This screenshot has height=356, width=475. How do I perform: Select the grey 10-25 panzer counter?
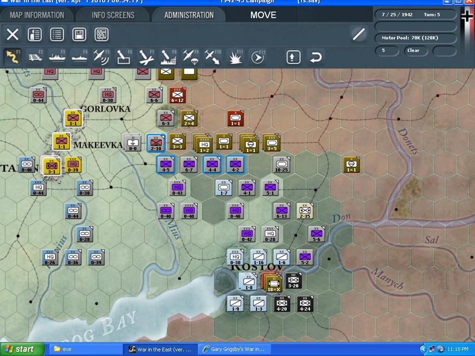(x=282, y=165)
